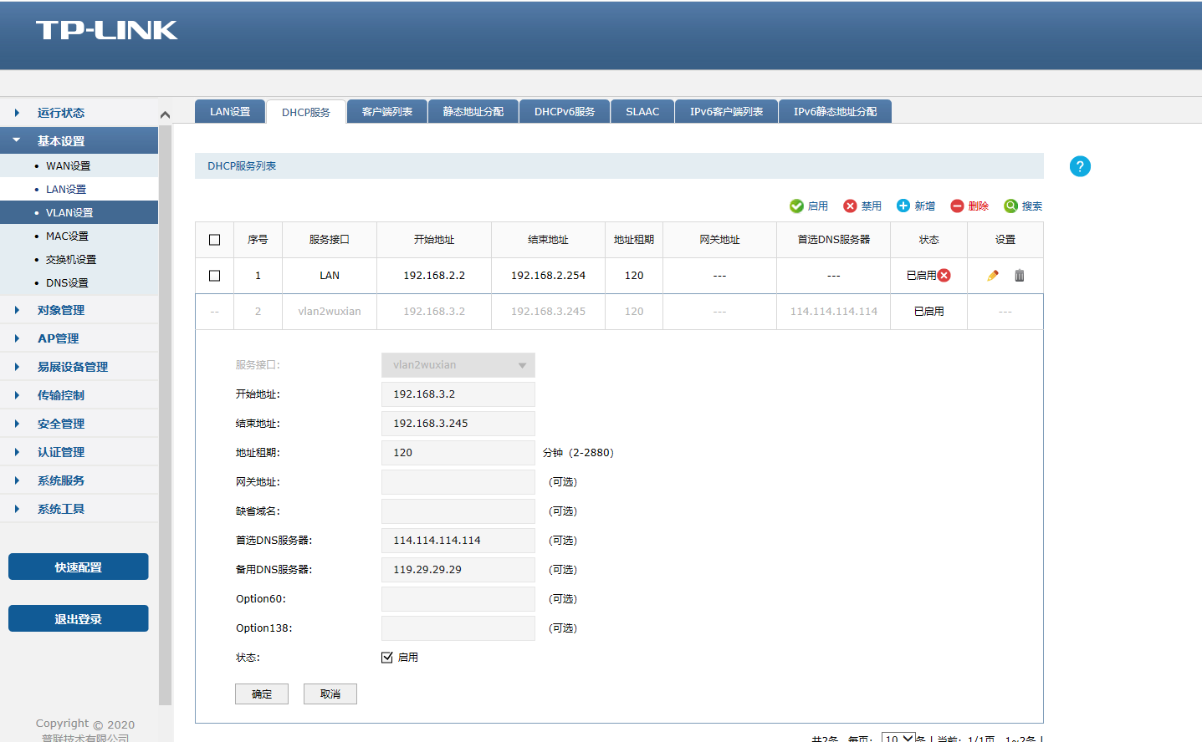Disable LAN entry via red X status icon
This screenshot has width=1202, height=742.
pyautogui.click(x=944, y=276)
